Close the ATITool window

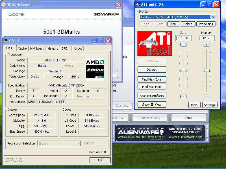[216, 5]
